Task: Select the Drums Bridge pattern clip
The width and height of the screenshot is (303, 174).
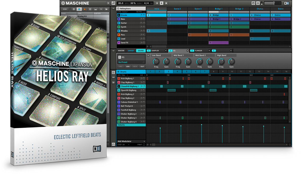Action: coord(218,15)
